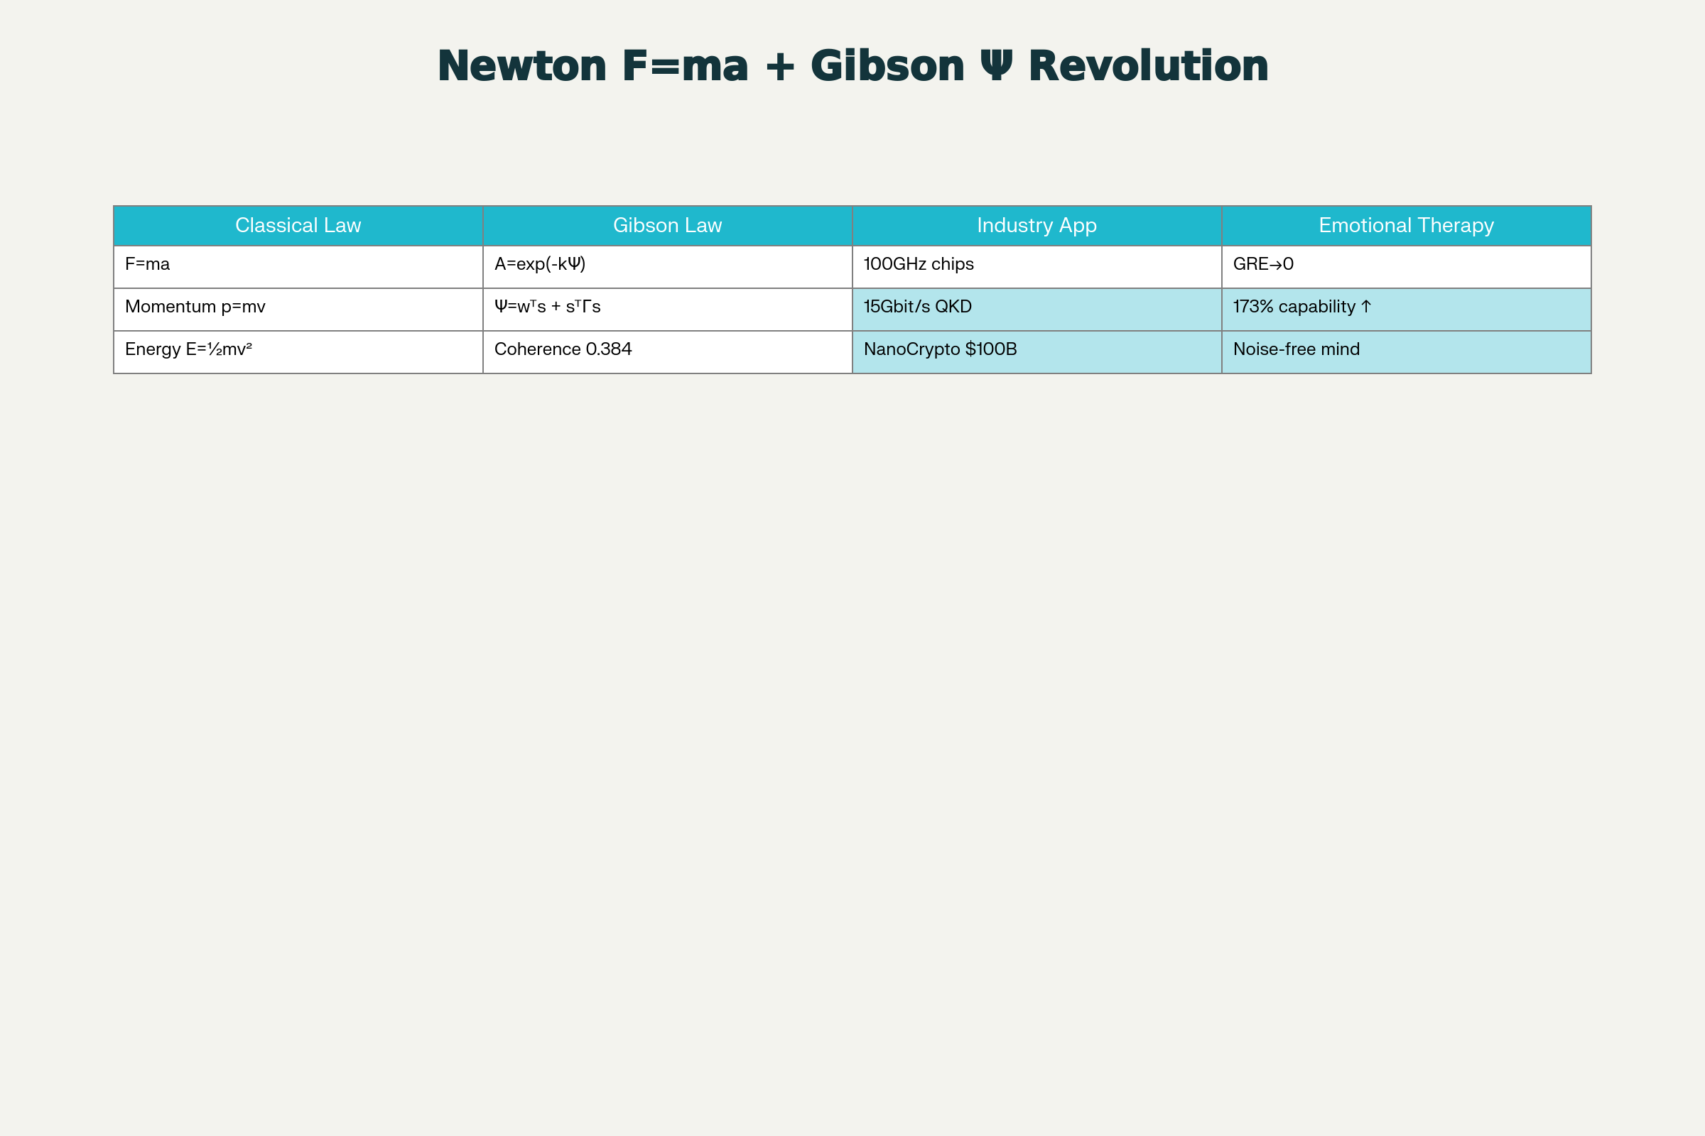Click the word 'Gibson' in the title
This screenshot has width=1705, height=1136.
coord(887,66)
